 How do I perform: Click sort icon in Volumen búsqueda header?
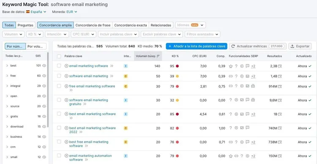pos(158,56)
